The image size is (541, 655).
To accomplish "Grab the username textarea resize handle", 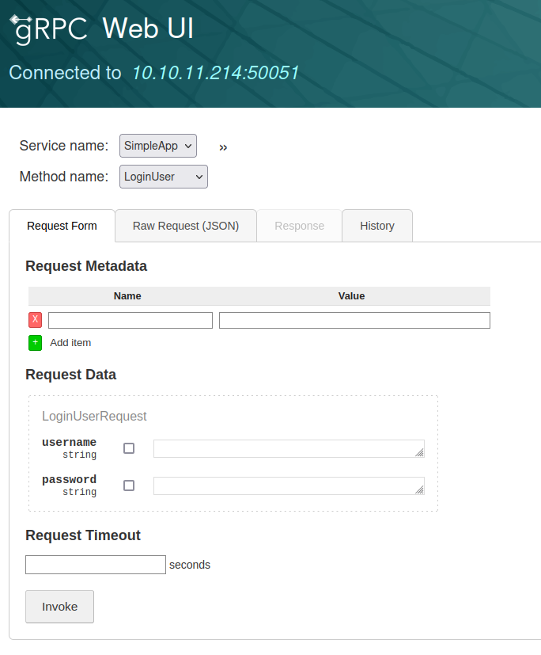I will [420, 453].
